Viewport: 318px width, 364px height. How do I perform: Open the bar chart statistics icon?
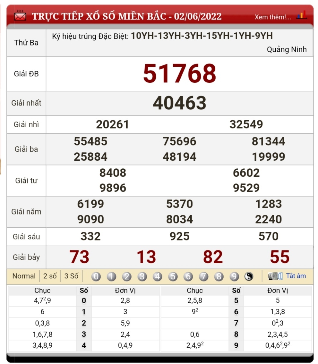coord(302,14)
